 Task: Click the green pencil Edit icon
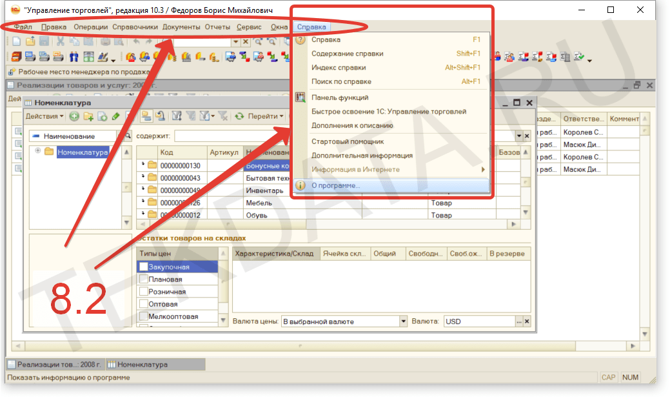pos(116,116)
